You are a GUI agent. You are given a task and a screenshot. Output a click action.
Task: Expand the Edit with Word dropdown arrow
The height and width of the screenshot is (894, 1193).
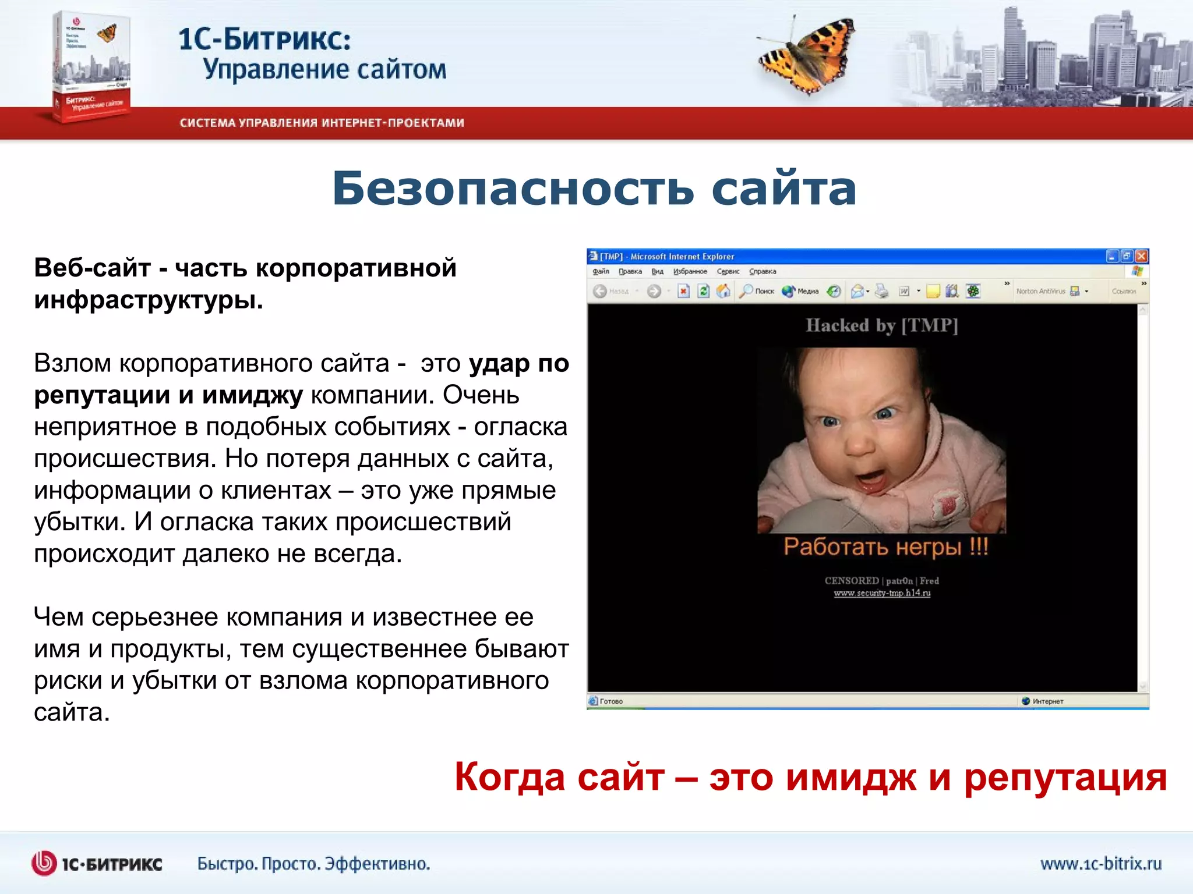[919, 291]
